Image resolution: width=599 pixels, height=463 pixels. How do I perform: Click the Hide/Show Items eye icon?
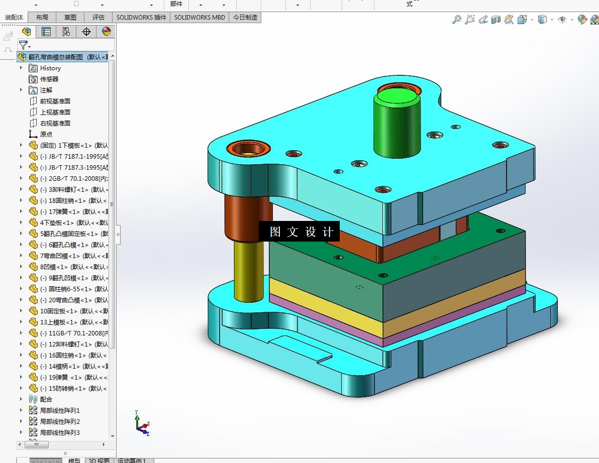(x=562, y=20)
